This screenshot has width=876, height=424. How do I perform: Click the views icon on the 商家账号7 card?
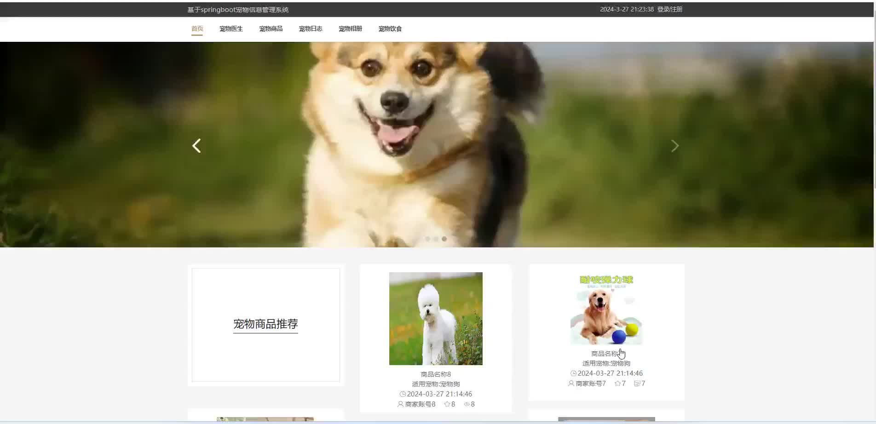click(637, 384)
